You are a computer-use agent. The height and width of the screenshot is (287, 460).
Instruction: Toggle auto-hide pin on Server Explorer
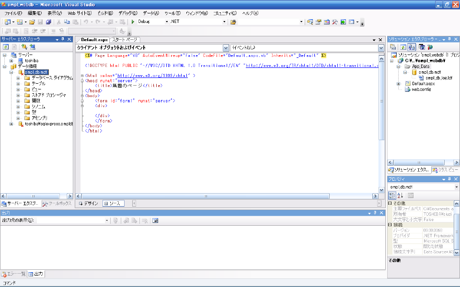[63, 39]
